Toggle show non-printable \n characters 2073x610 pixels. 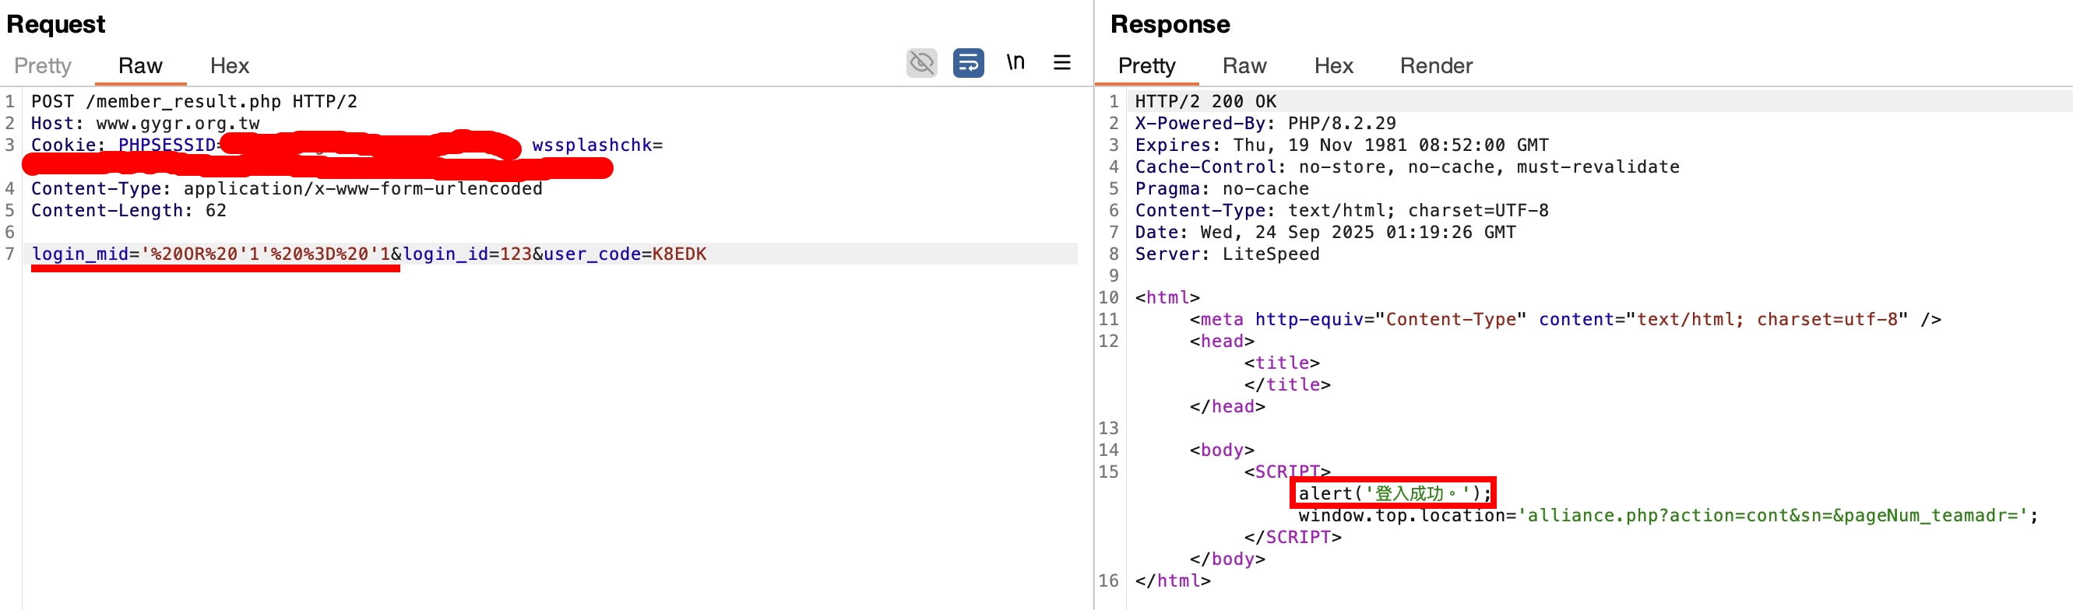(x=1015, y=62)
